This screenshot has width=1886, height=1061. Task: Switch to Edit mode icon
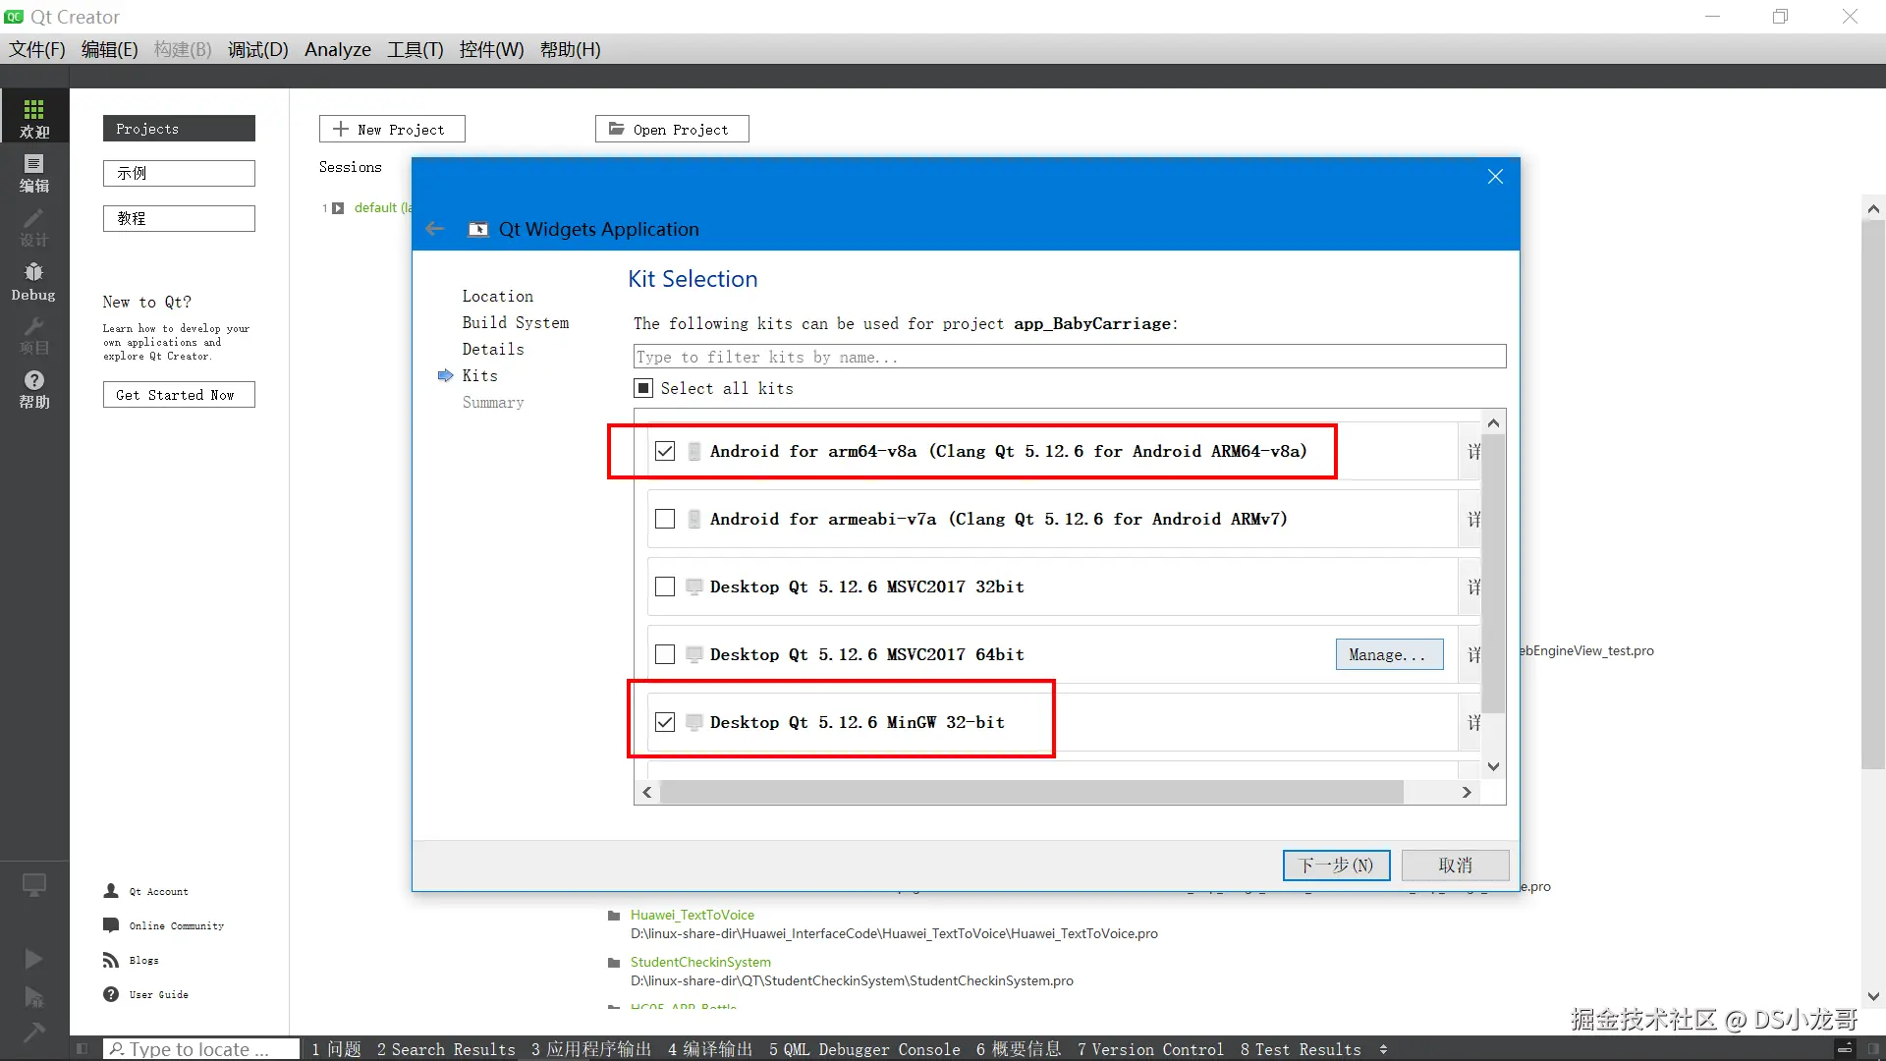34,173
